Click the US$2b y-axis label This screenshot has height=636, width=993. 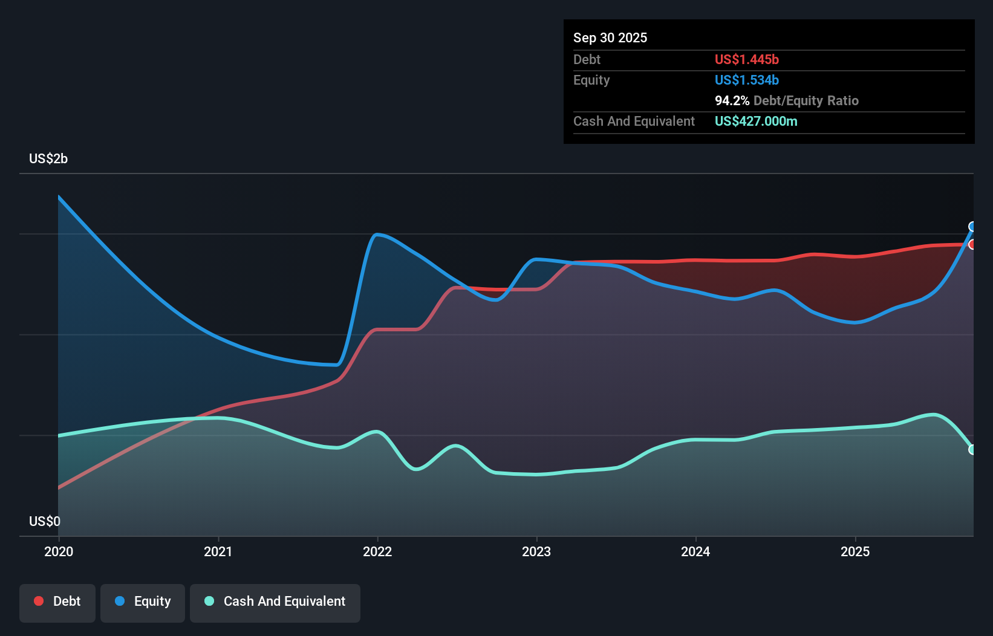pyautogui.click(x=48, y=158)
